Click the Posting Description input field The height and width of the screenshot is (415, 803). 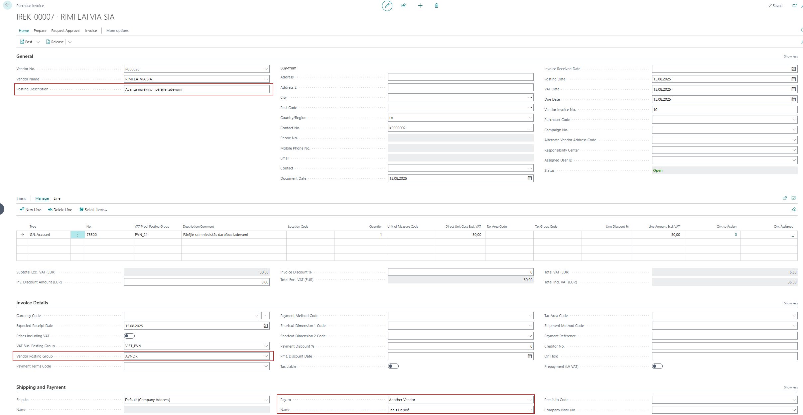tap(197, 89)
